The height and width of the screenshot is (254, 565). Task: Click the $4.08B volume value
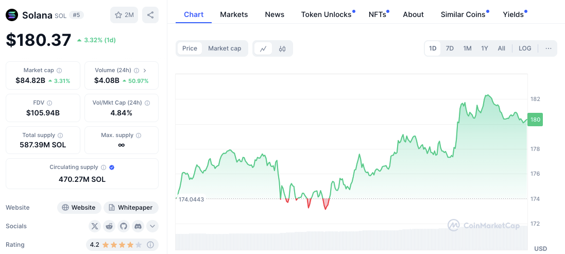click(x=107, y=80)
